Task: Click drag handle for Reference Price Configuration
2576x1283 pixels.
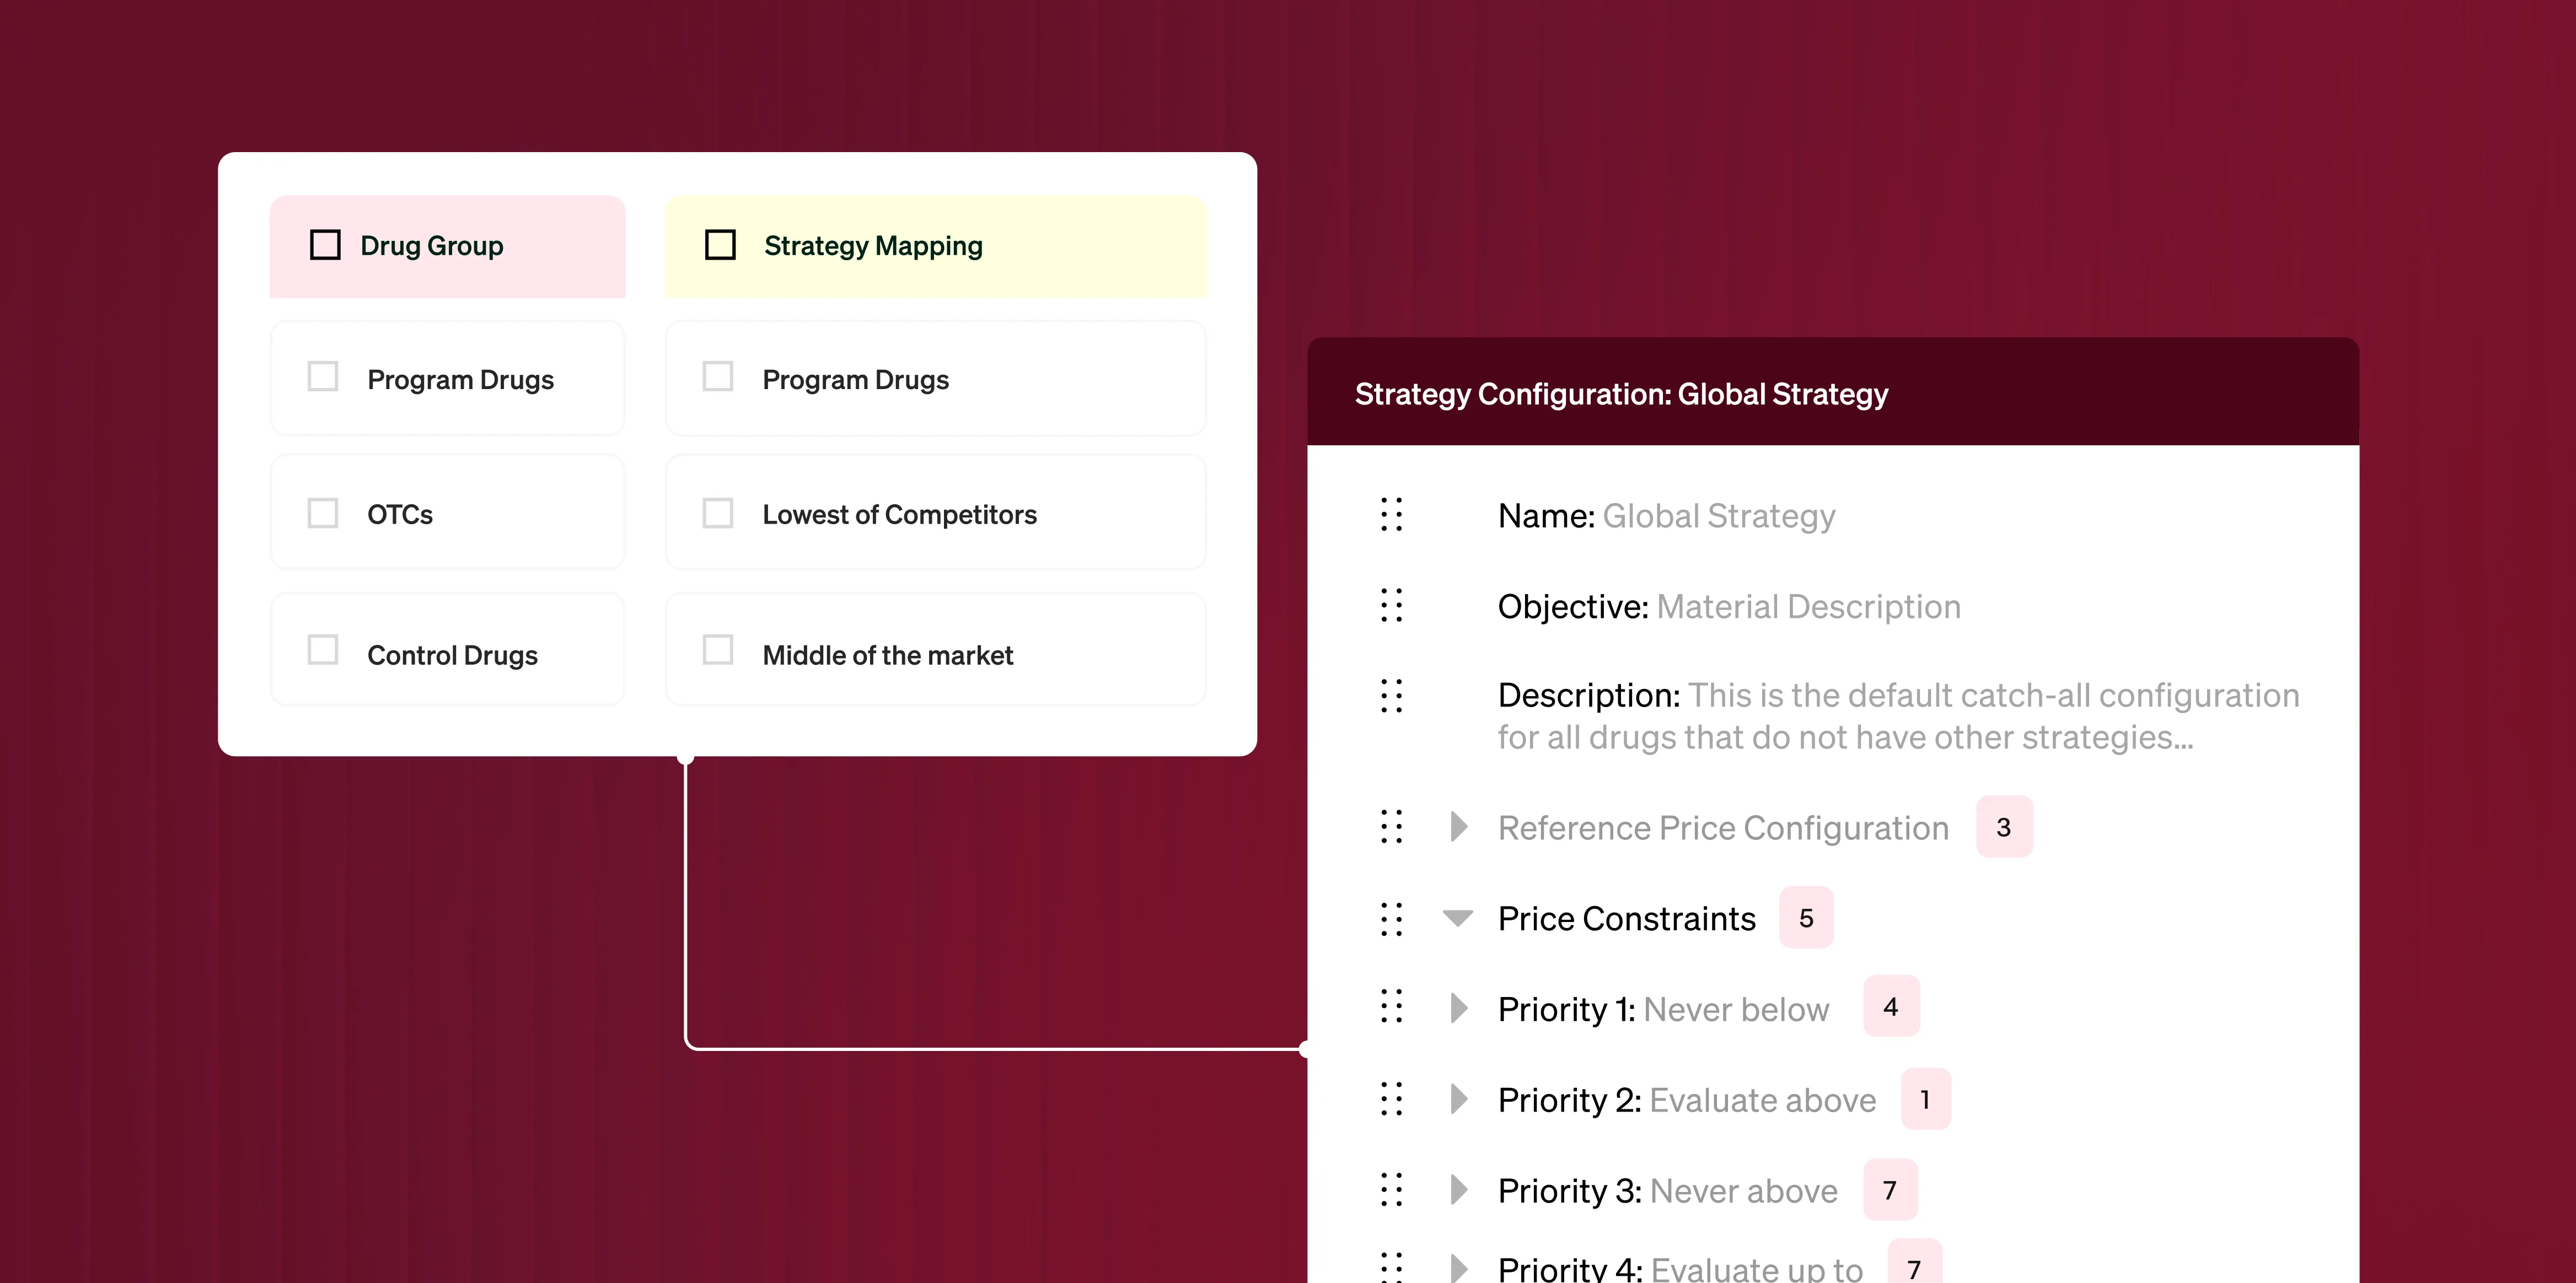Action: click(1391, 827)
